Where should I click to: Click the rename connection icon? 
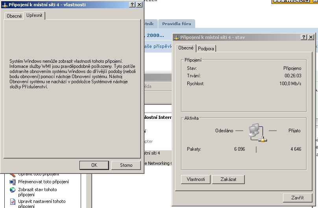tap(13, 182)
